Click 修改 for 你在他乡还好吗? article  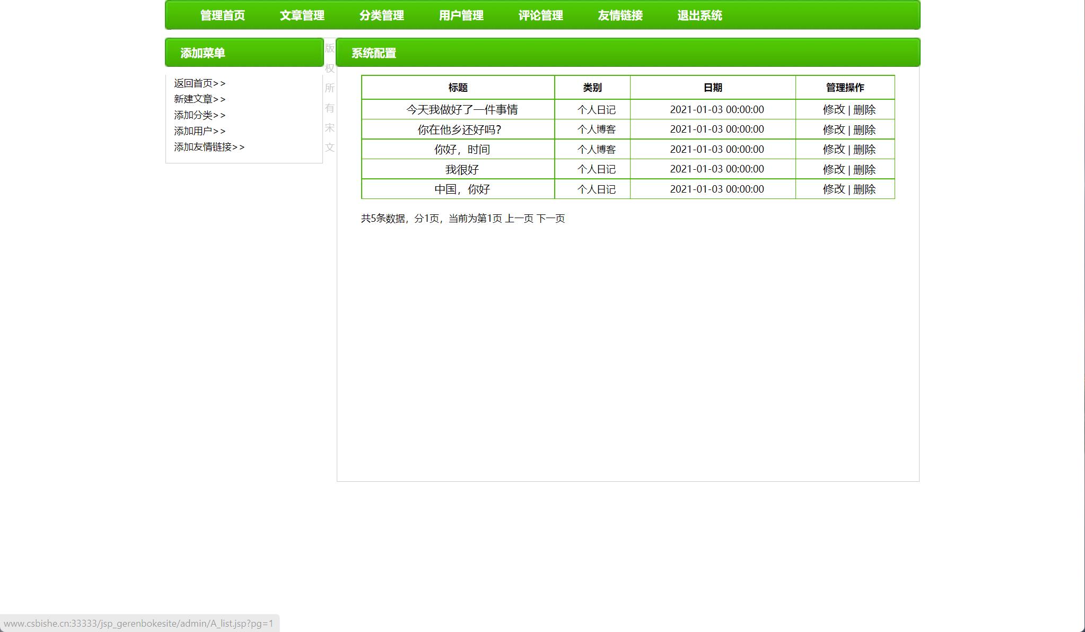[x=833, y=130]
